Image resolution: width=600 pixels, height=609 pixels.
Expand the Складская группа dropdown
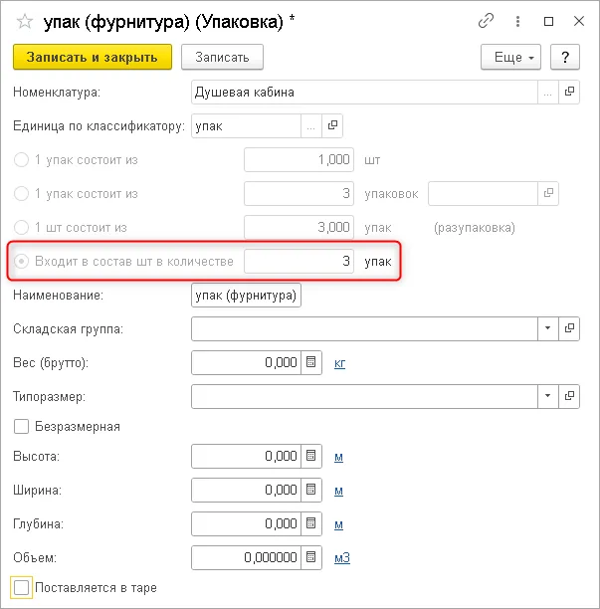point(548,329)
